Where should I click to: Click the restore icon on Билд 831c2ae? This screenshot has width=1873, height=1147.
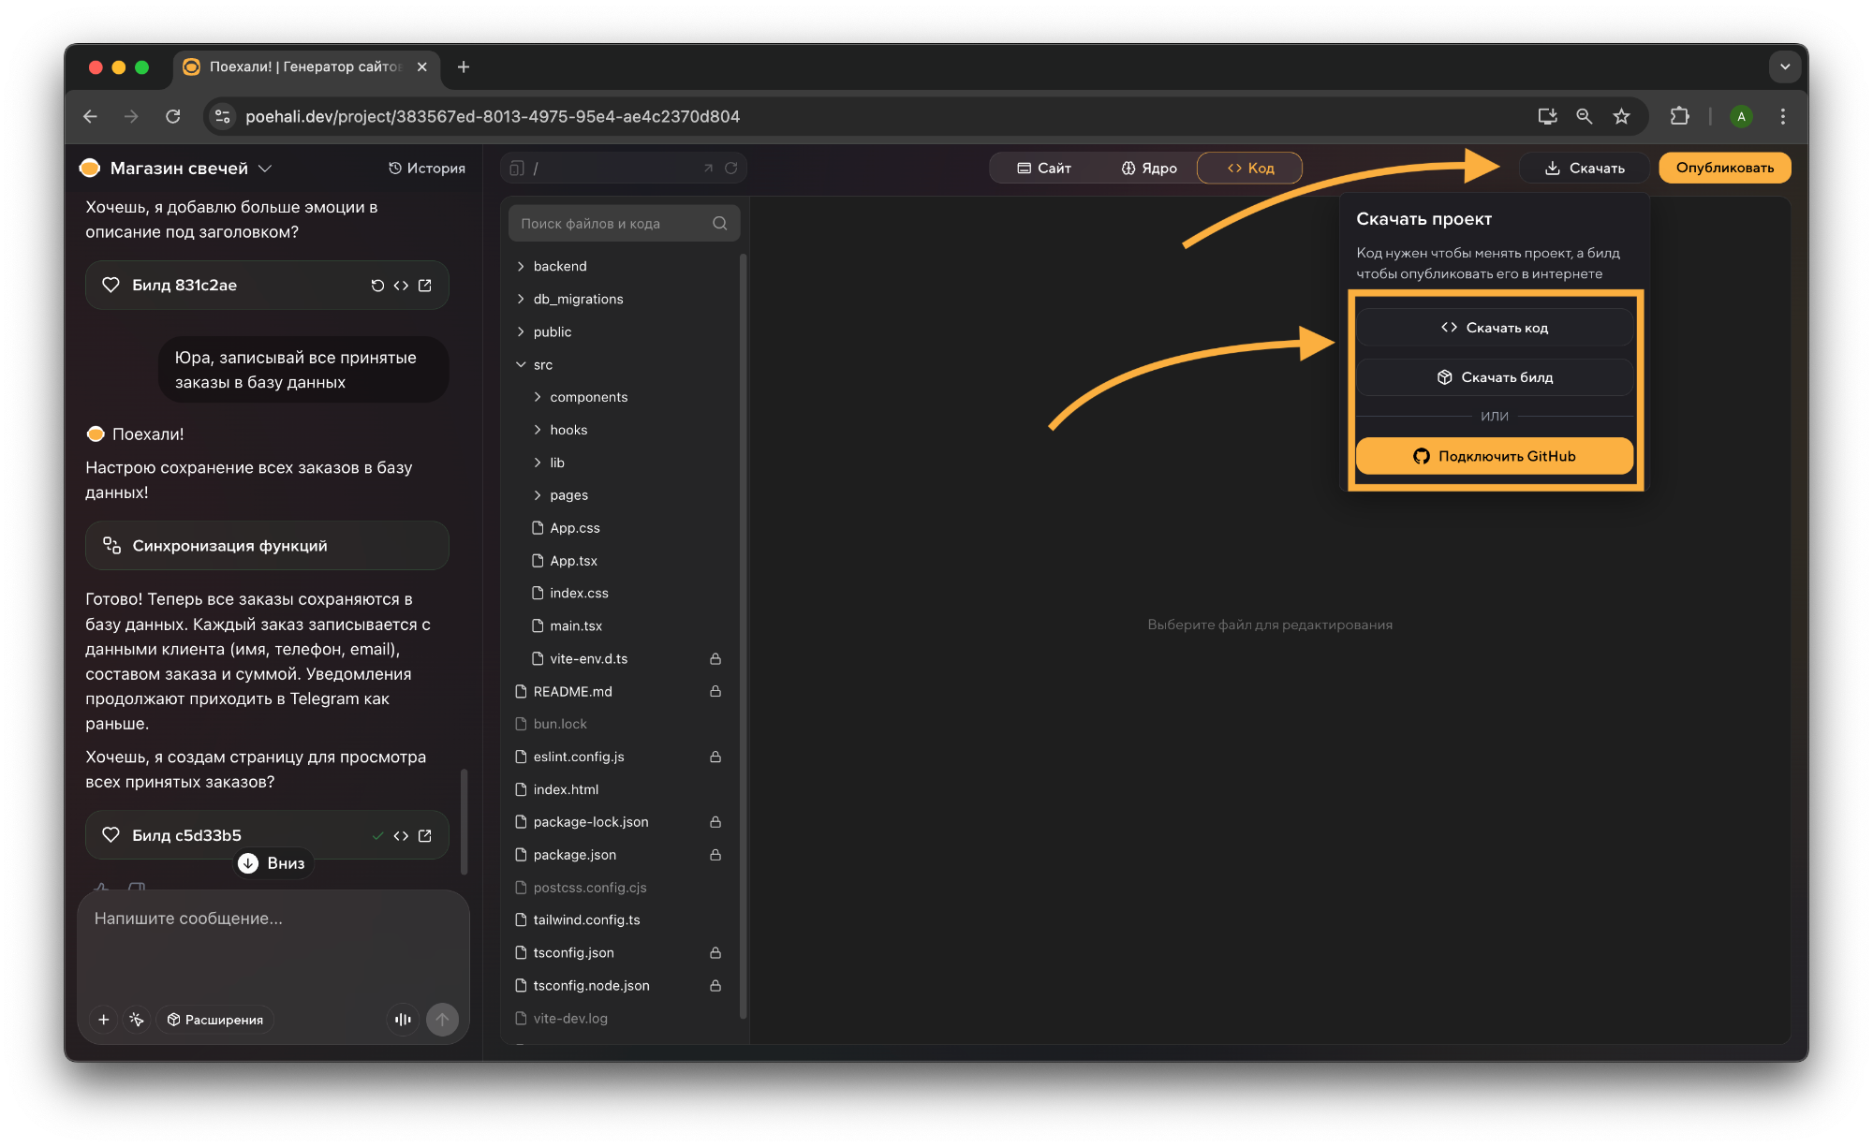(377, 286)
